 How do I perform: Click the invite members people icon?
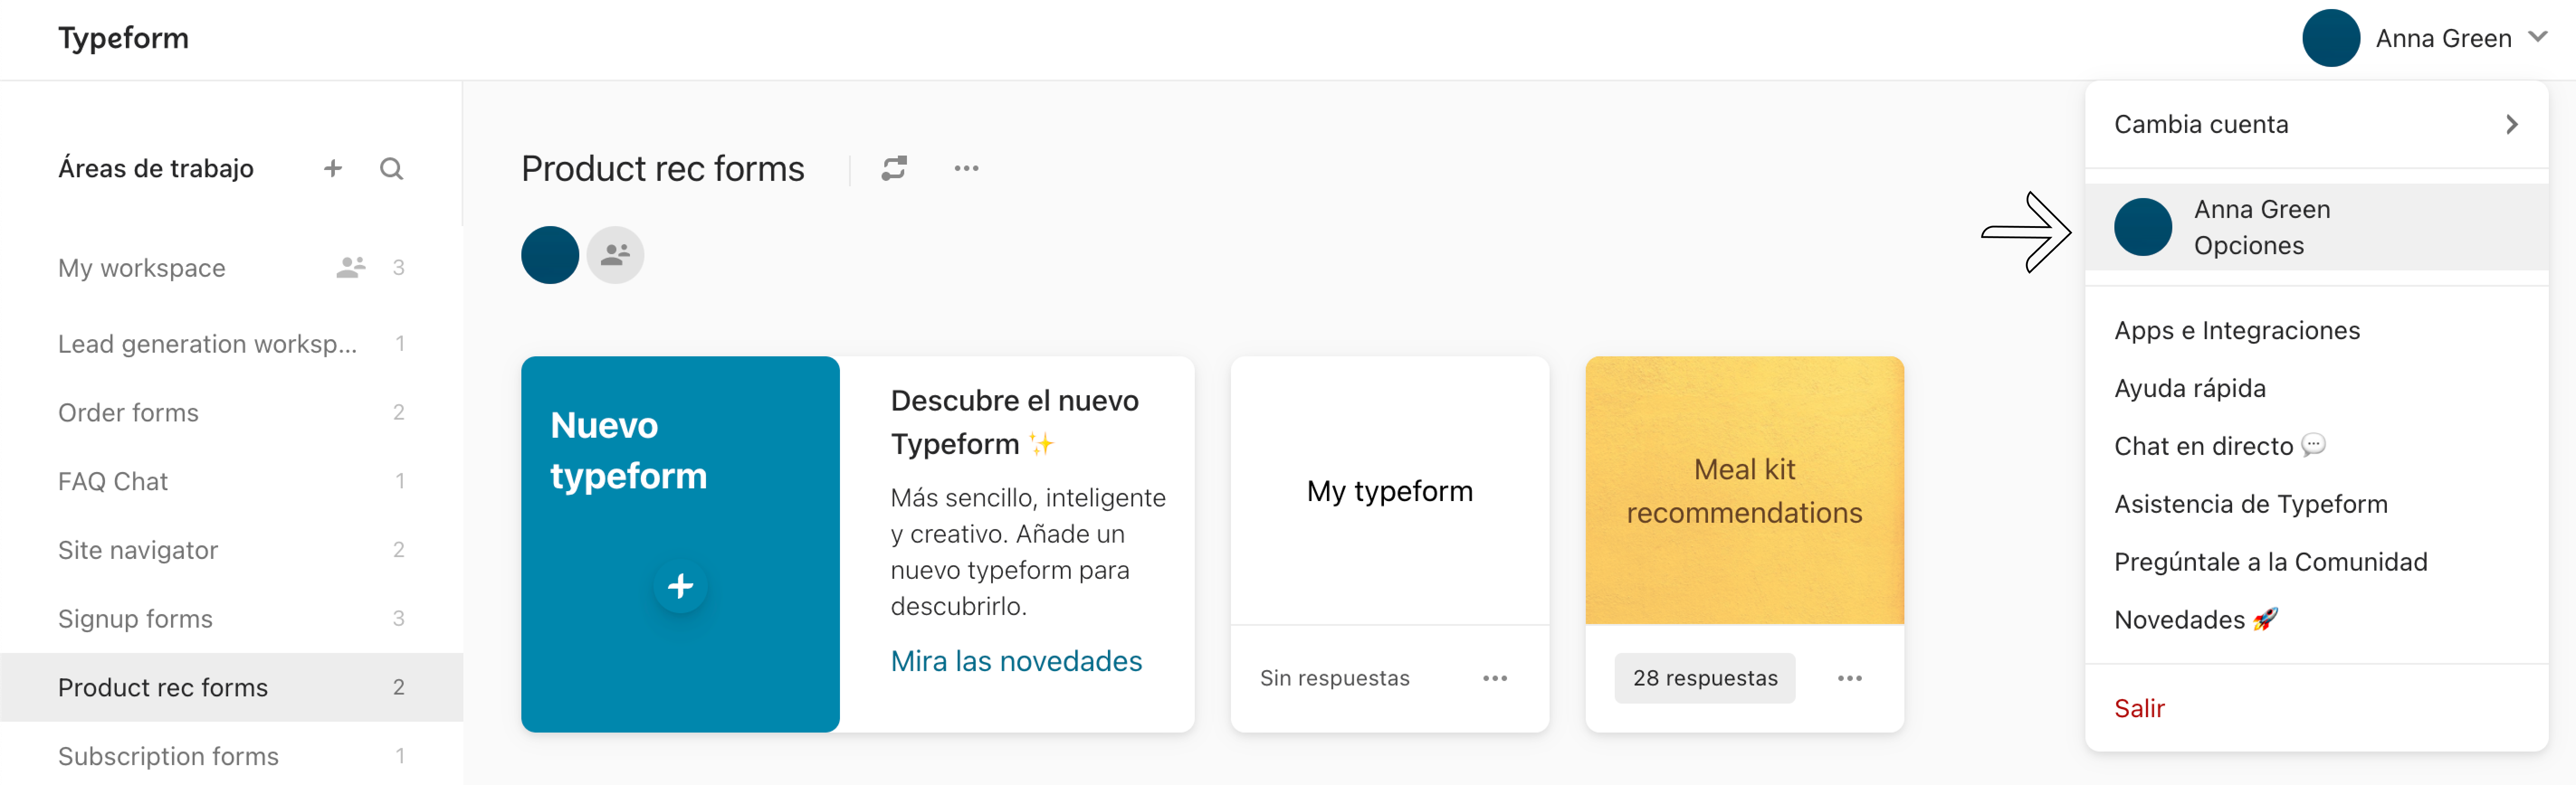click(615, 255)
